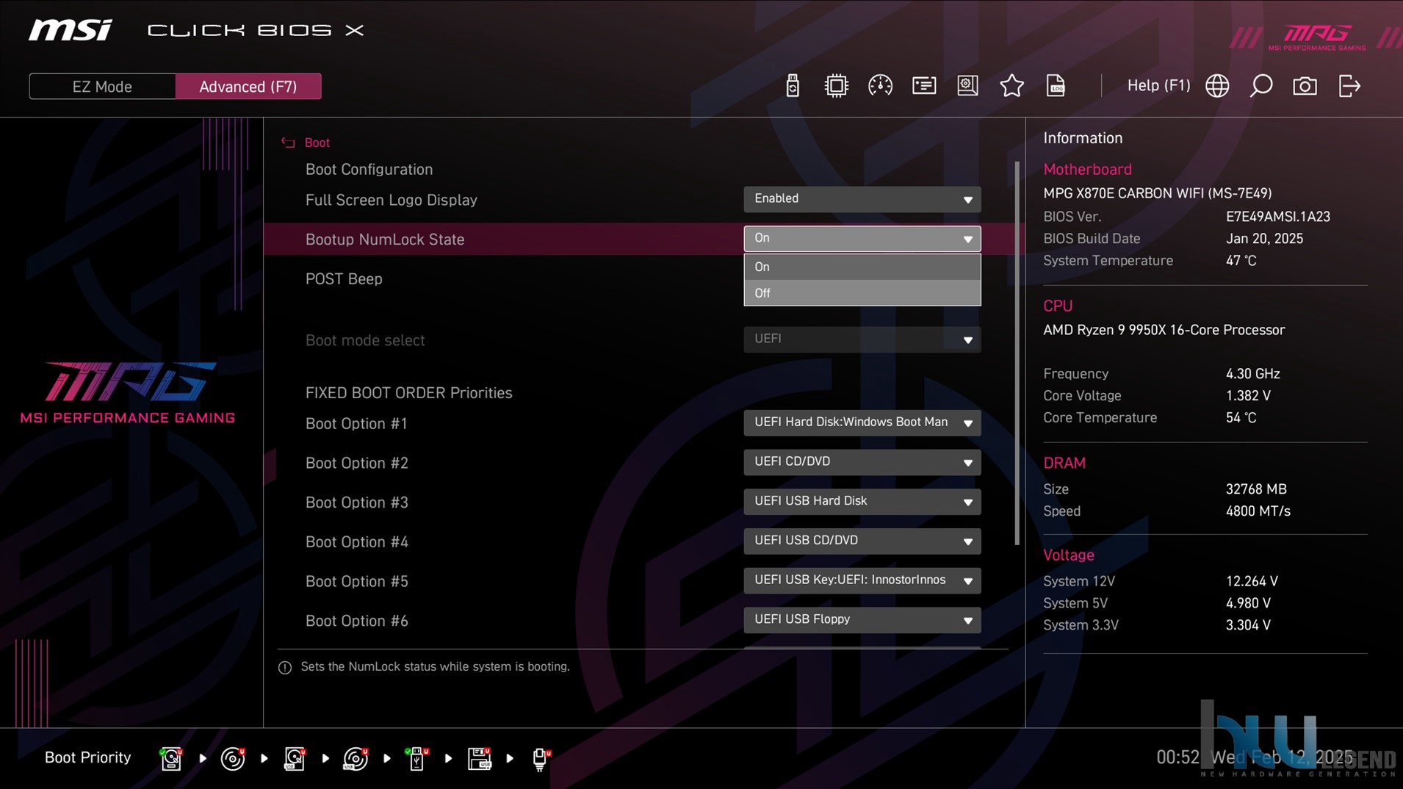Select Full Screen Logo Display label

[x=392, y=200]
